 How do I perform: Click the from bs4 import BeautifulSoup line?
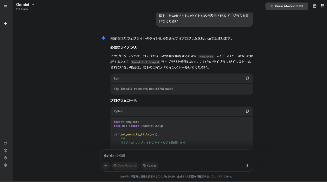pos(138,126)
